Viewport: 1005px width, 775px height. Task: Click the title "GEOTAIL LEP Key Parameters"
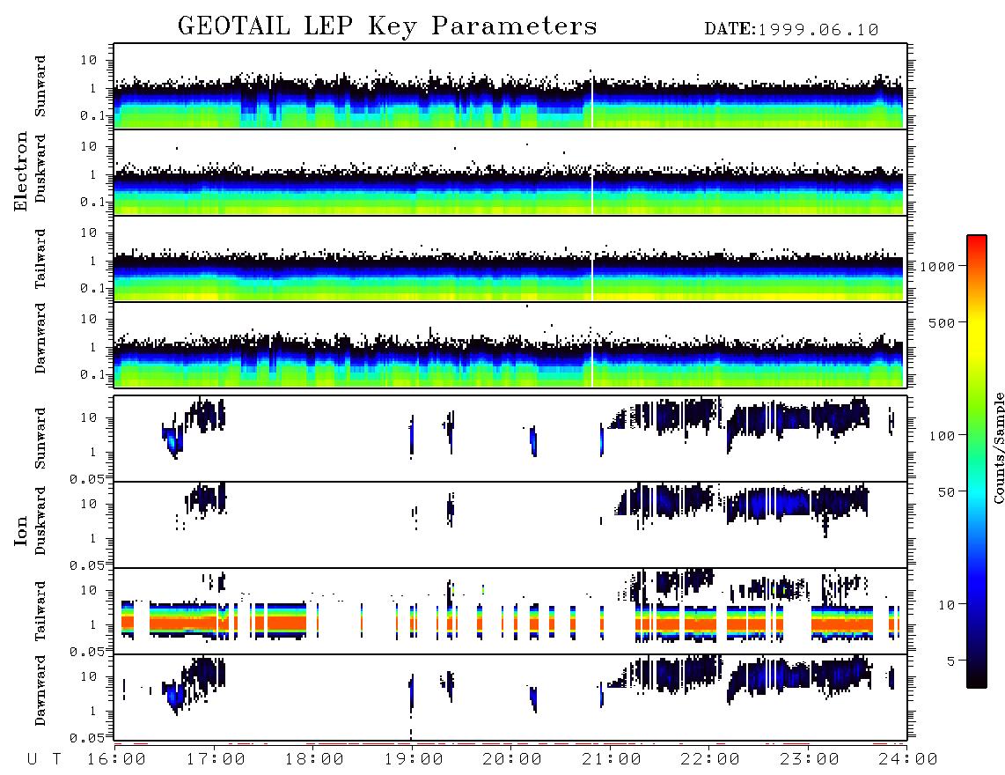[387, 26]
